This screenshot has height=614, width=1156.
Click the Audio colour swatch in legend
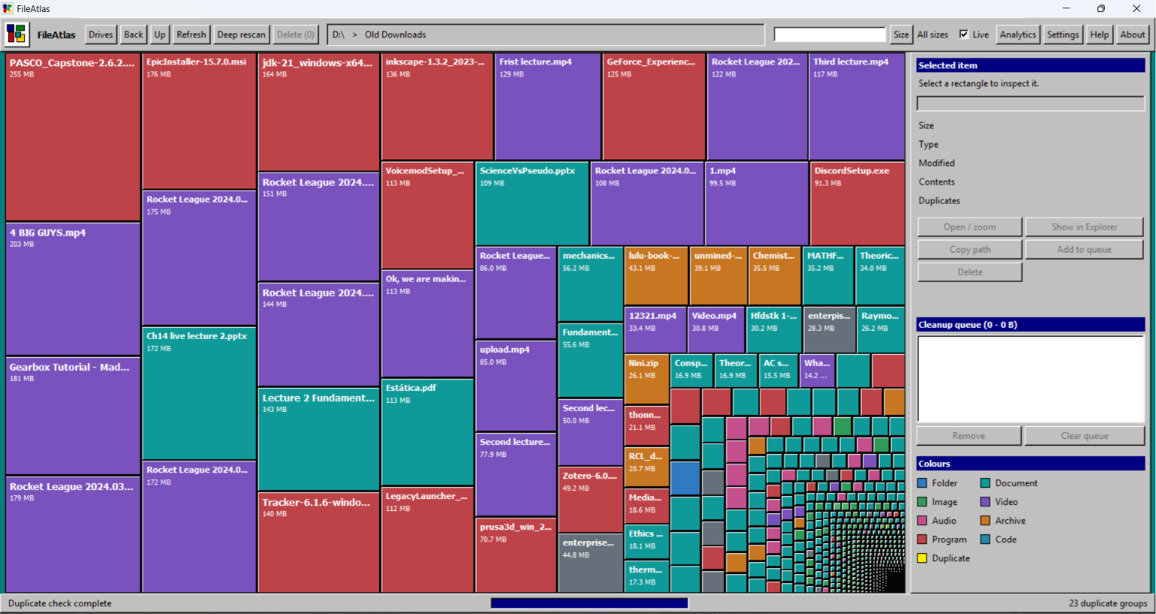(922, 521)
